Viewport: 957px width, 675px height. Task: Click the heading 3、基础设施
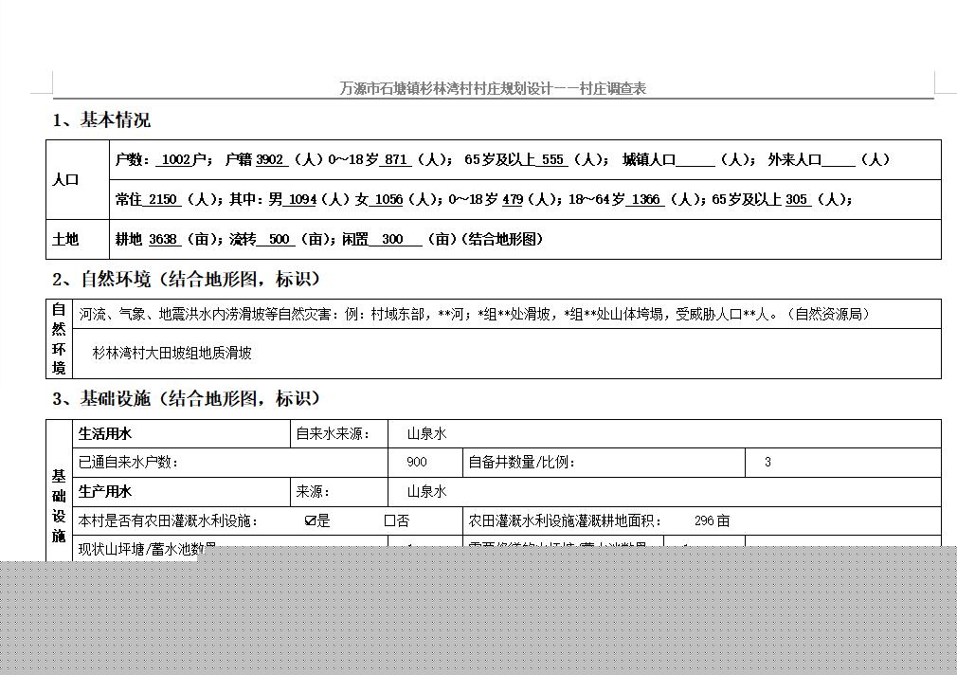[x=187, y=398]
